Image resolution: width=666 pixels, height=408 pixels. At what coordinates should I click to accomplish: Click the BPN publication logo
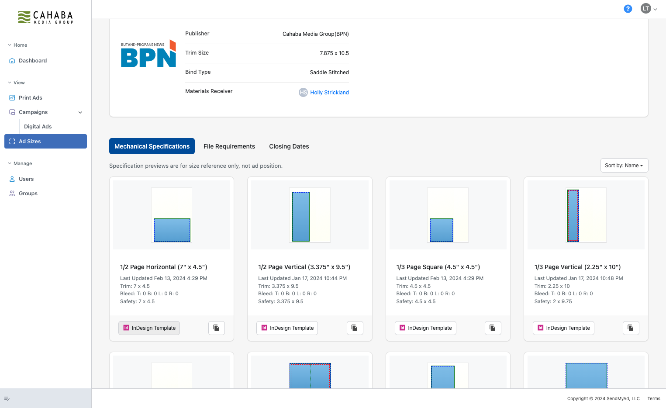pos(148,54)
